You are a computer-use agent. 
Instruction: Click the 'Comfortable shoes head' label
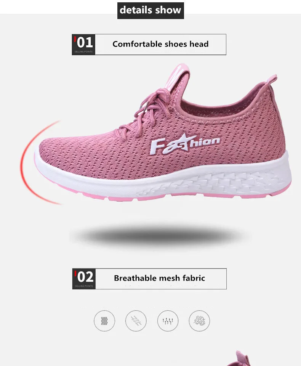point(160,44)
